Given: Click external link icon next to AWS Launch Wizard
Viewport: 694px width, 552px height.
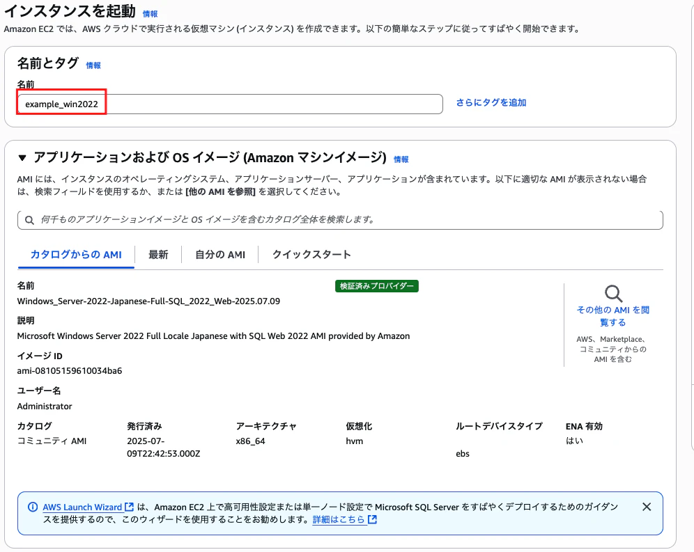Looking at the screenshot, I should (129, 507).
